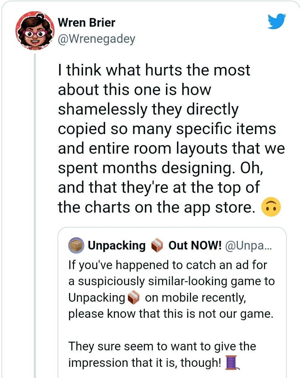Click "They sure seem to want to give the"
300x378 pixels.
[x=162, y=346]
